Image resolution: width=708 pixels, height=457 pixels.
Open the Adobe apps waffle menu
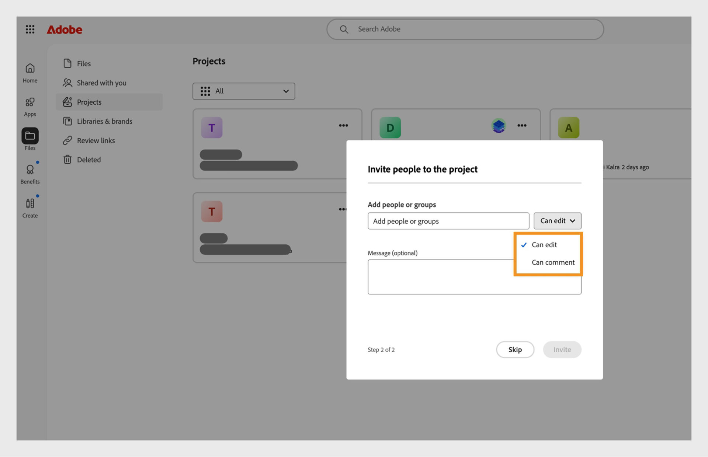pos(30,29)
